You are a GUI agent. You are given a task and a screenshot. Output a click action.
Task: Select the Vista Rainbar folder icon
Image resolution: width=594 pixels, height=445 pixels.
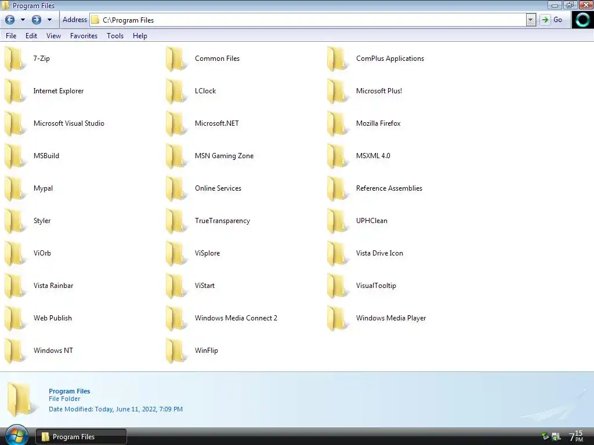coord(15,286)
